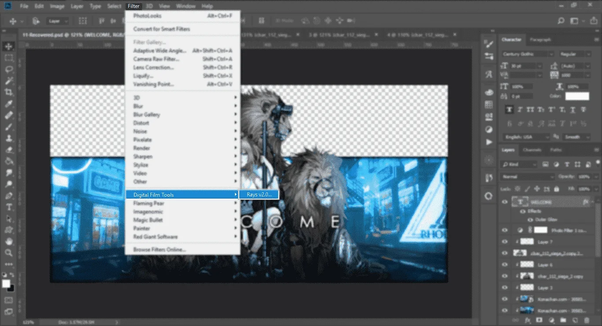Open the Blur Gallery submenu
The image size is (602, 326).
tap(183, 114)
